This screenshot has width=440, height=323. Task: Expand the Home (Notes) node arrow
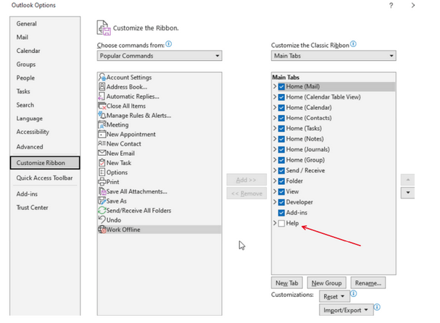coord(275,139)
